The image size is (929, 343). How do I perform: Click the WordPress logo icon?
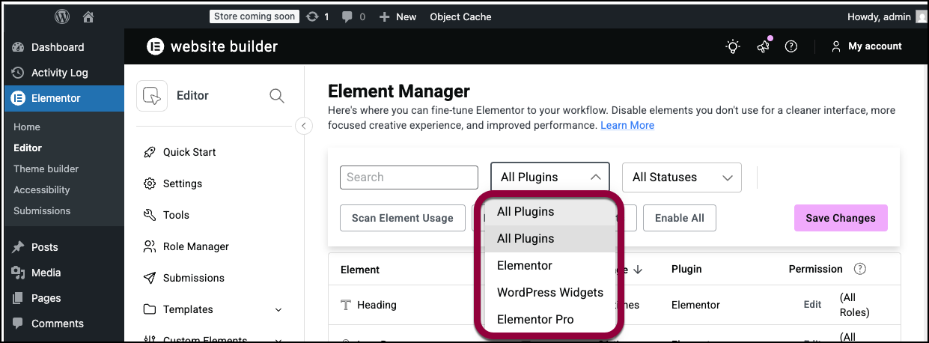[x=62, y=16]
